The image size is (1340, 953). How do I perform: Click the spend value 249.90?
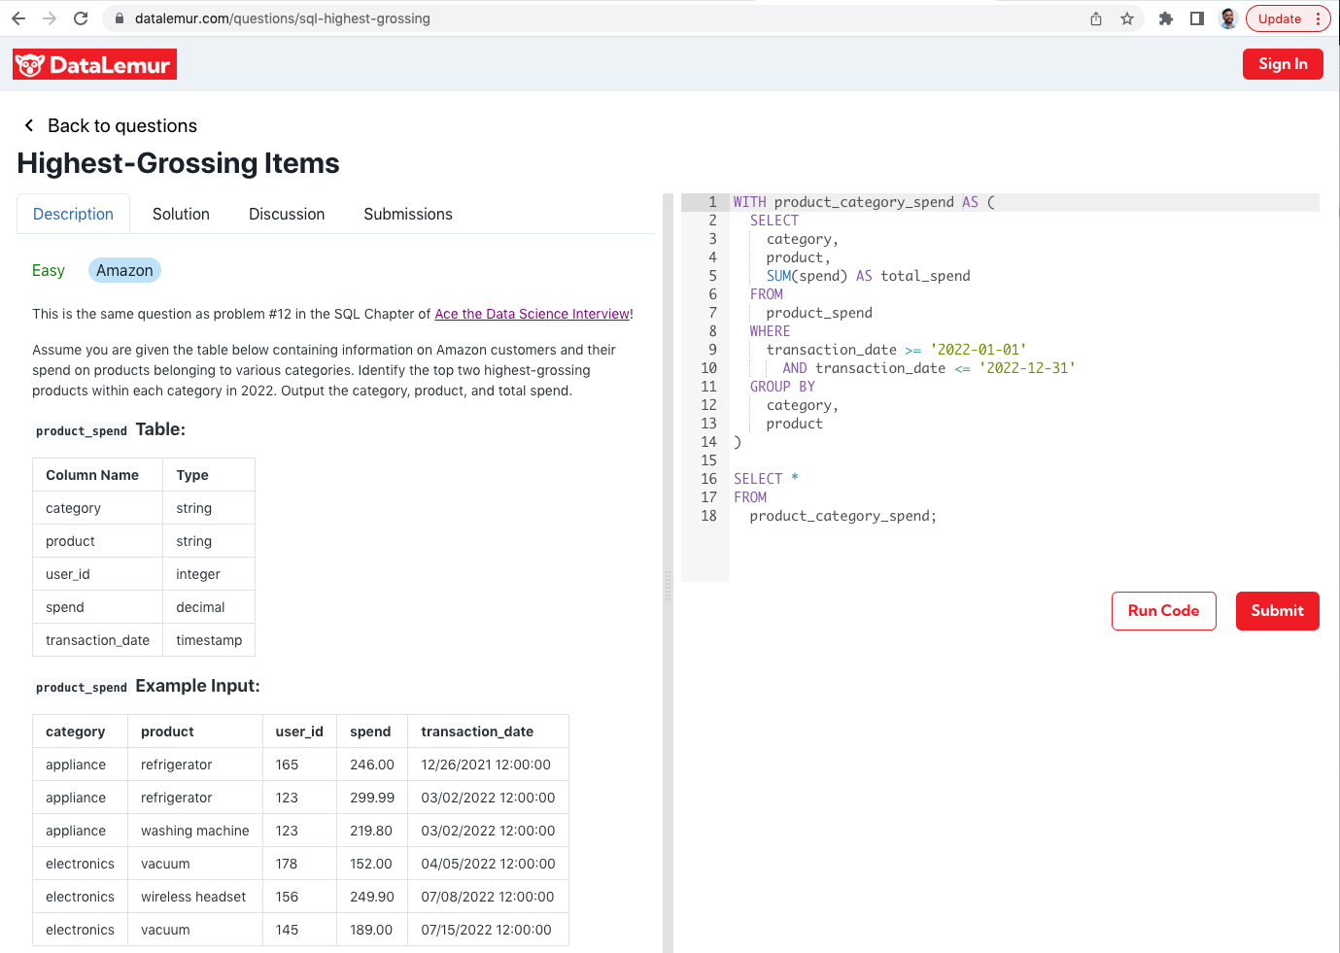coord(372,897)
